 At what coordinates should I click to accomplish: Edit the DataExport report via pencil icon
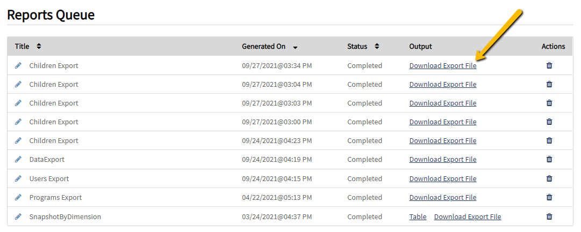(x=18, y=159)
